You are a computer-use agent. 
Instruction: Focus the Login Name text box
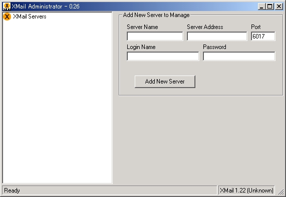point(163,56)
